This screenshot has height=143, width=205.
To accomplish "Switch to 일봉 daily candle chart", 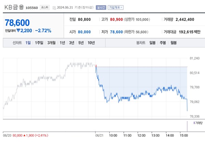I will (152, 43).
